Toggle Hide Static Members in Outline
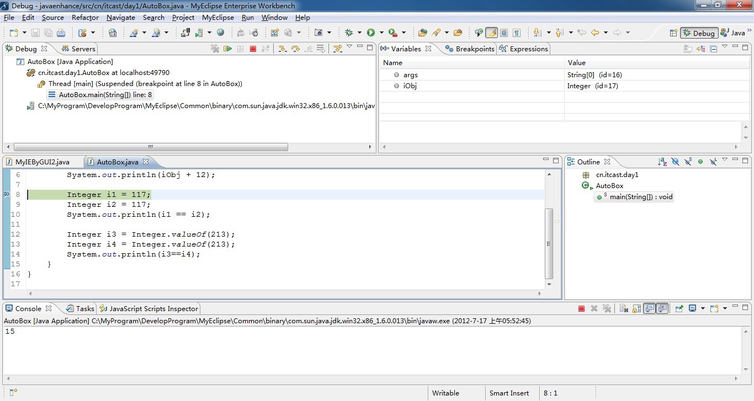Screen dimensions: 754x401 [688, 162]
